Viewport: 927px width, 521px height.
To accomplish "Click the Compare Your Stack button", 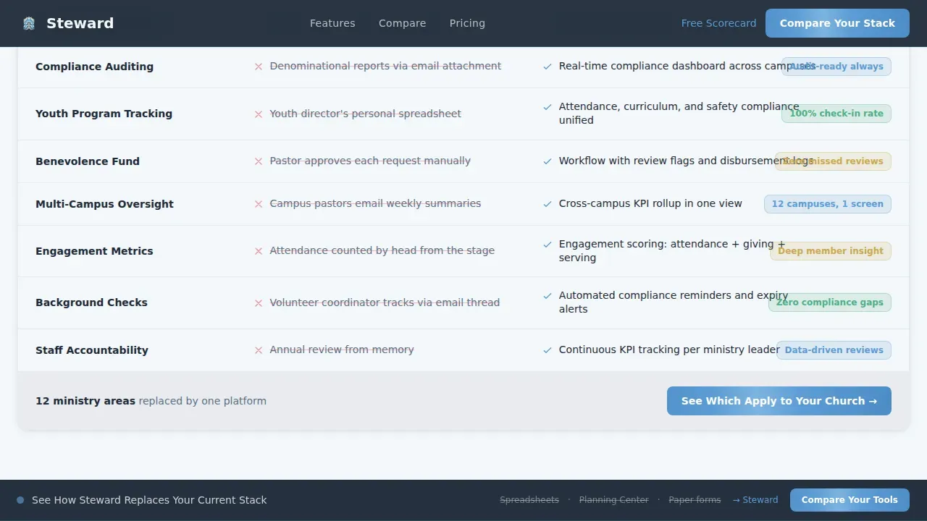I will (837, 23).
